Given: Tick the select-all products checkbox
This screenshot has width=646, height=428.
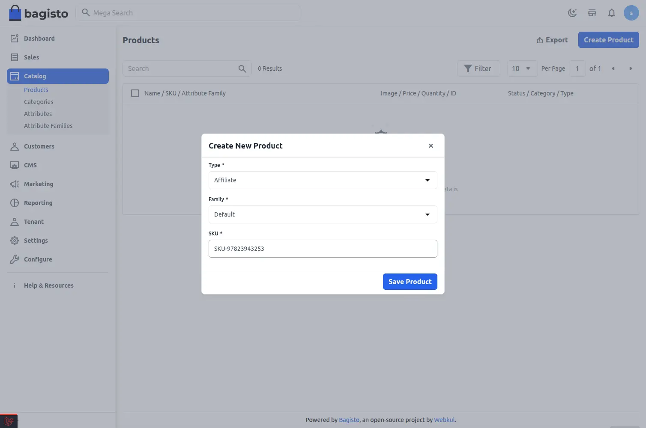Looking at the screenshot, I should [135, 93].
